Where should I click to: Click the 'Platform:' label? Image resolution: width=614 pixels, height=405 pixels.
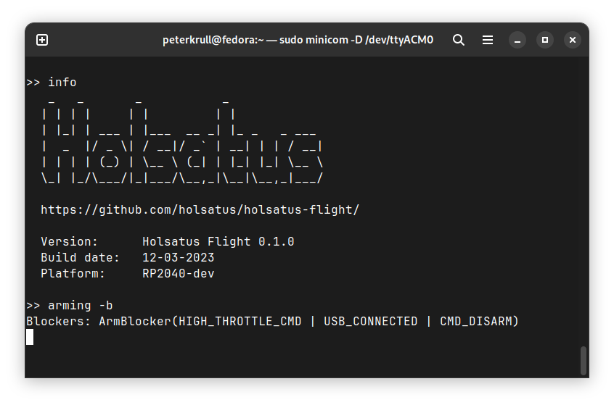pos(73,274)
